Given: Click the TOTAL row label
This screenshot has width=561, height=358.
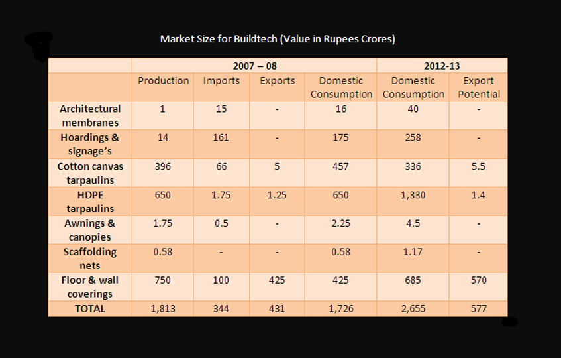Looking at the screenshot, I should point(90,308).
